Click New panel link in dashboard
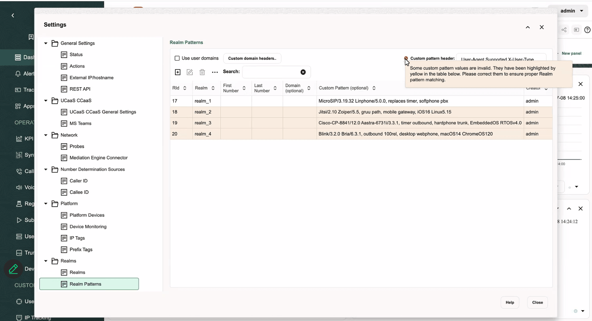This screenshot has height=321, width=592. pos(571,53)
